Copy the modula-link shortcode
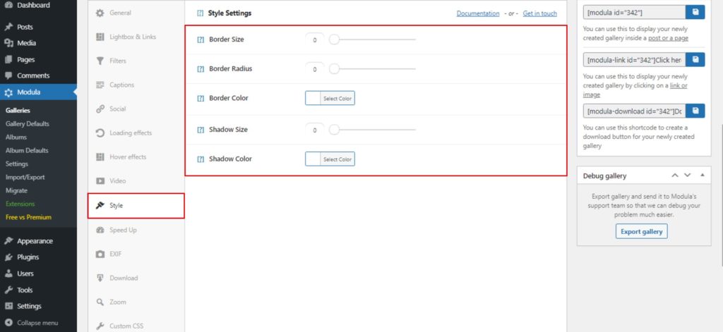The width and height of the screenshot is (723, 332). (x=695, y=60)
